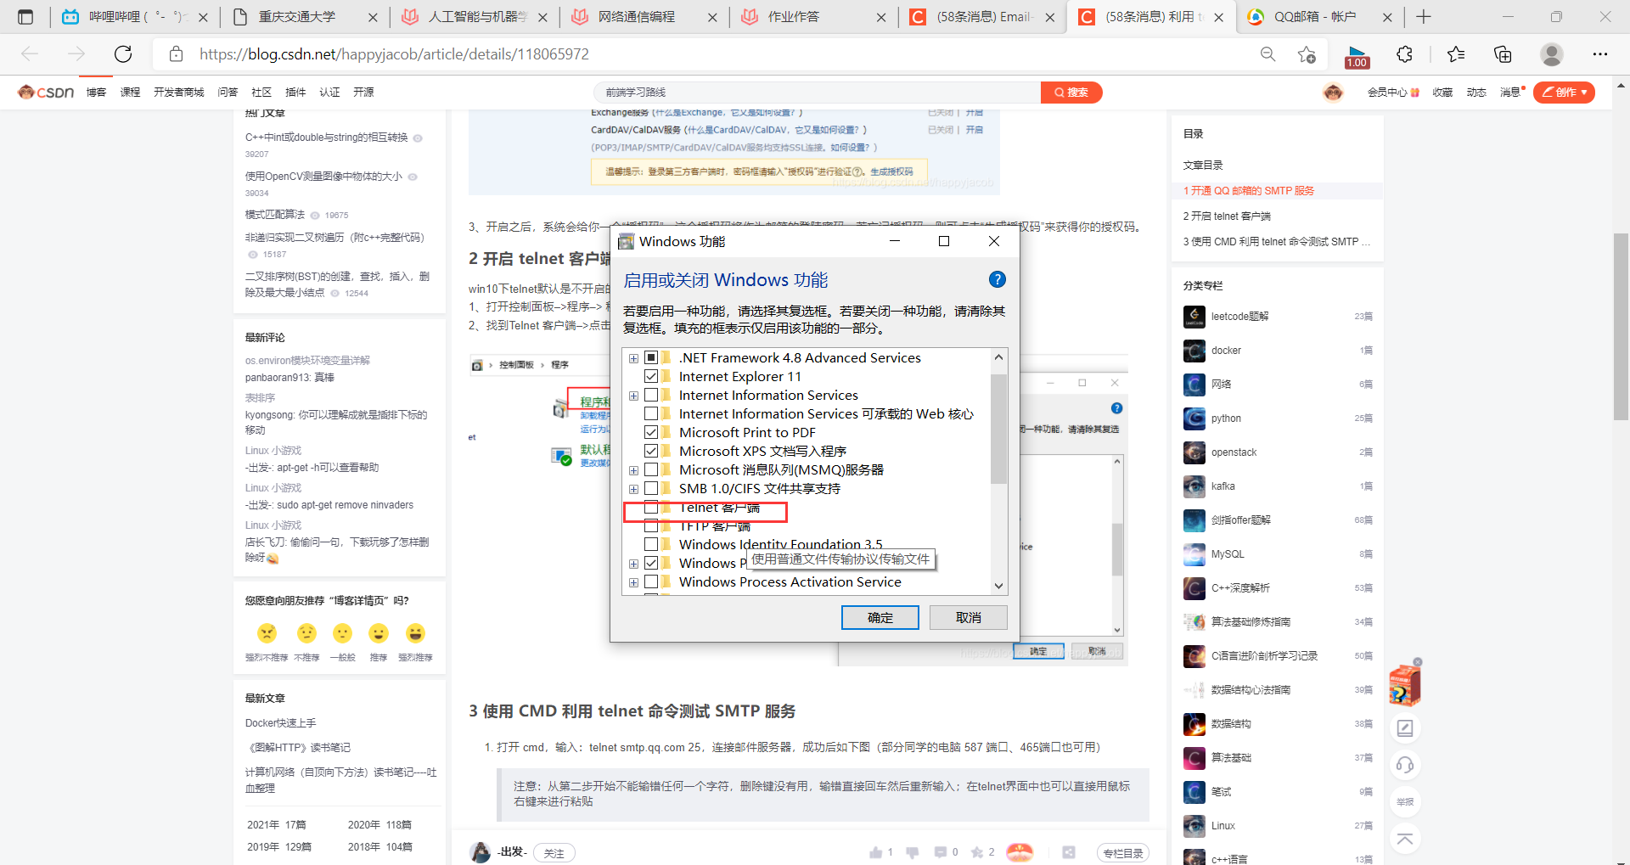Open the favorites list icon
This screenshot has height=865, width=1630.
click(x=1456, y=54)
